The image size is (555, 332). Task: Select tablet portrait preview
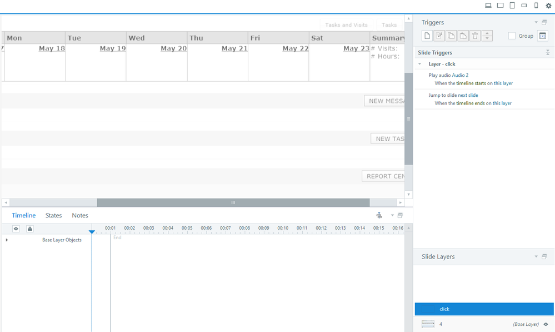coord(512,6)
